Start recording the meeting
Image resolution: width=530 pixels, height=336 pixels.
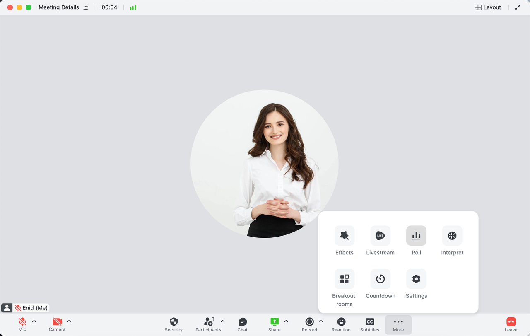[x=309, y=324]
